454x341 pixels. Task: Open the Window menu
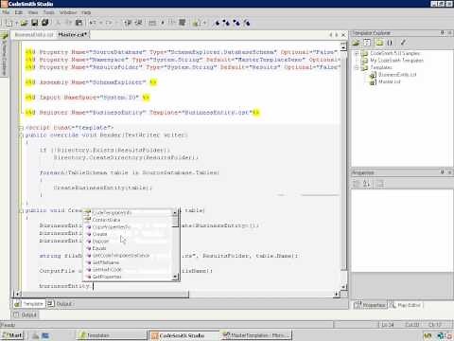pyautogui.click(x=68, y=12)
